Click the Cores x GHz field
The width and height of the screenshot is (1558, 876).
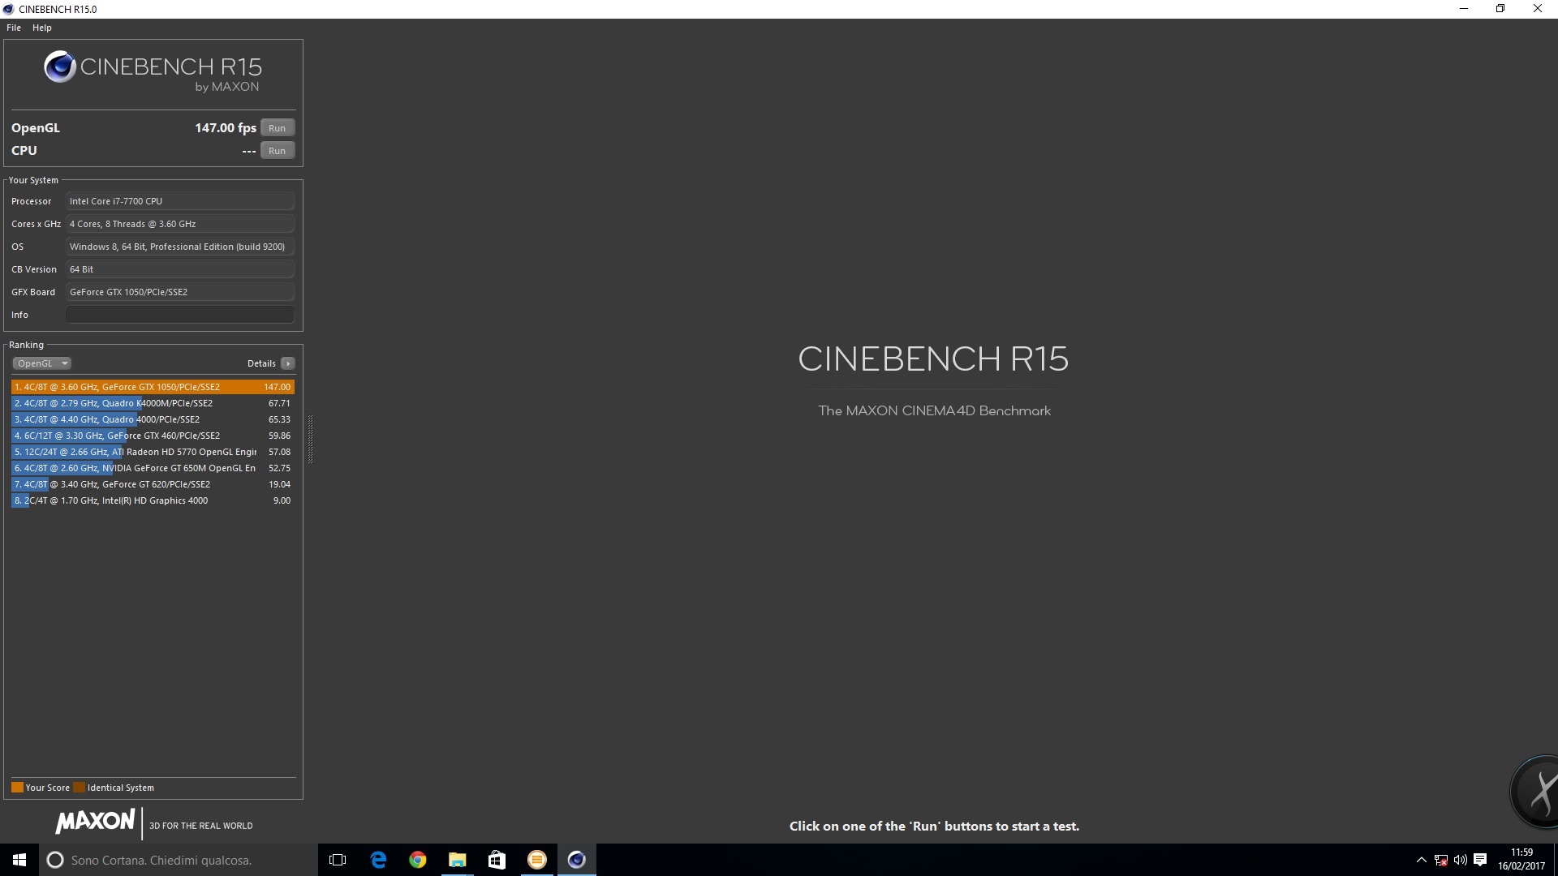[180, 224]
